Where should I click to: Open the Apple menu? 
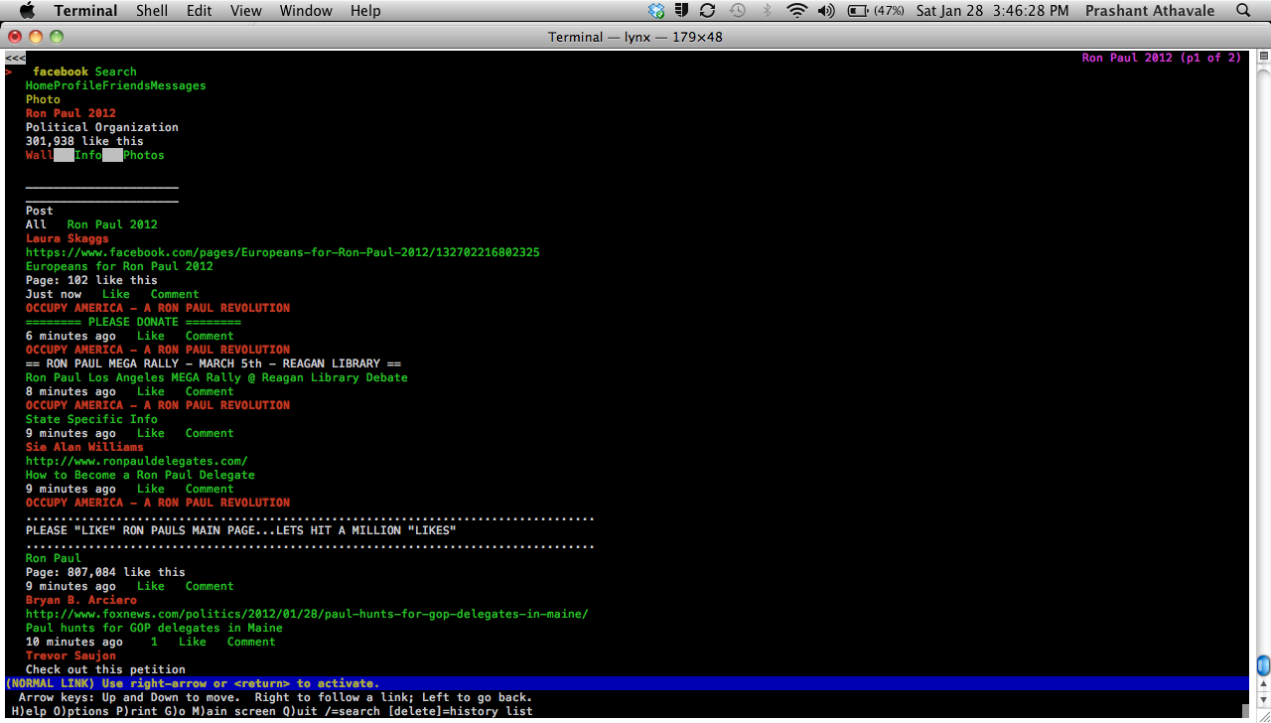tap(27, 11)
